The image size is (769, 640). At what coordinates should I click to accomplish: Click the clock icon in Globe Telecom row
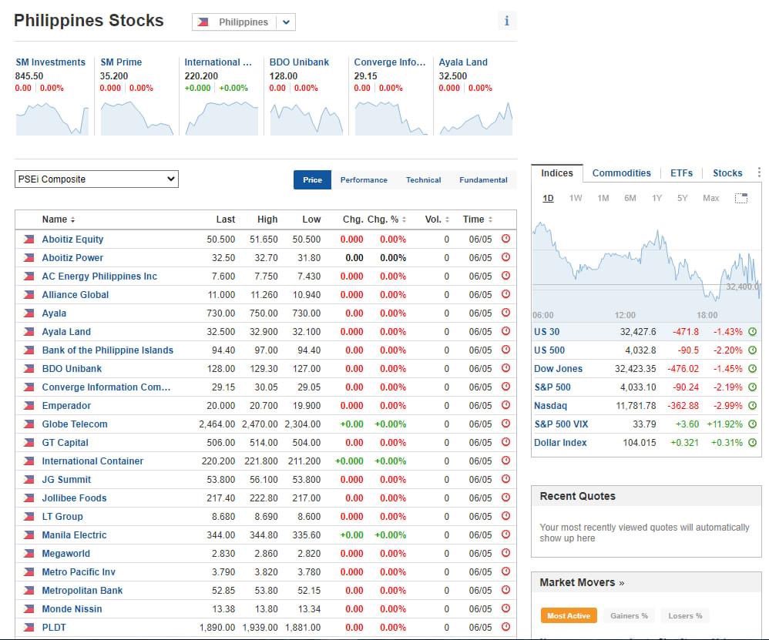505,424
